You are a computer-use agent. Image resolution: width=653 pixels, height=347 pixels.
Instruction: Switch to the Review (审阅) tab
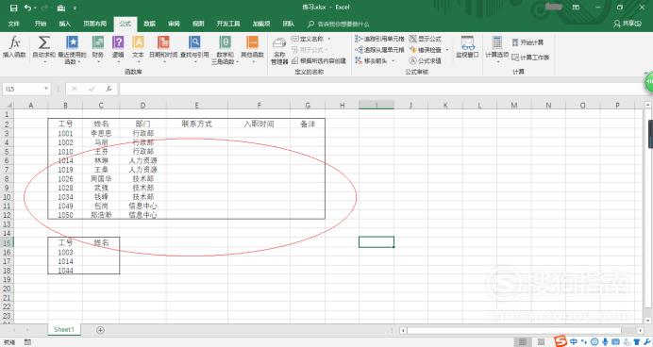point(174,24)
